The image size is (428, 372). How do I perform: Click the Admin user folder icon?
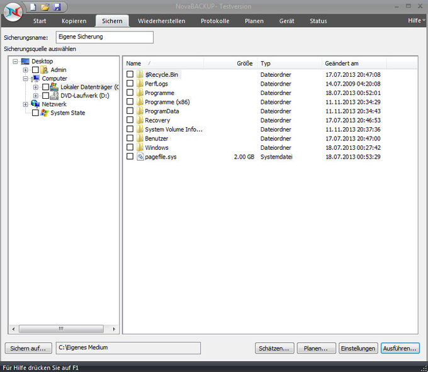44,70
